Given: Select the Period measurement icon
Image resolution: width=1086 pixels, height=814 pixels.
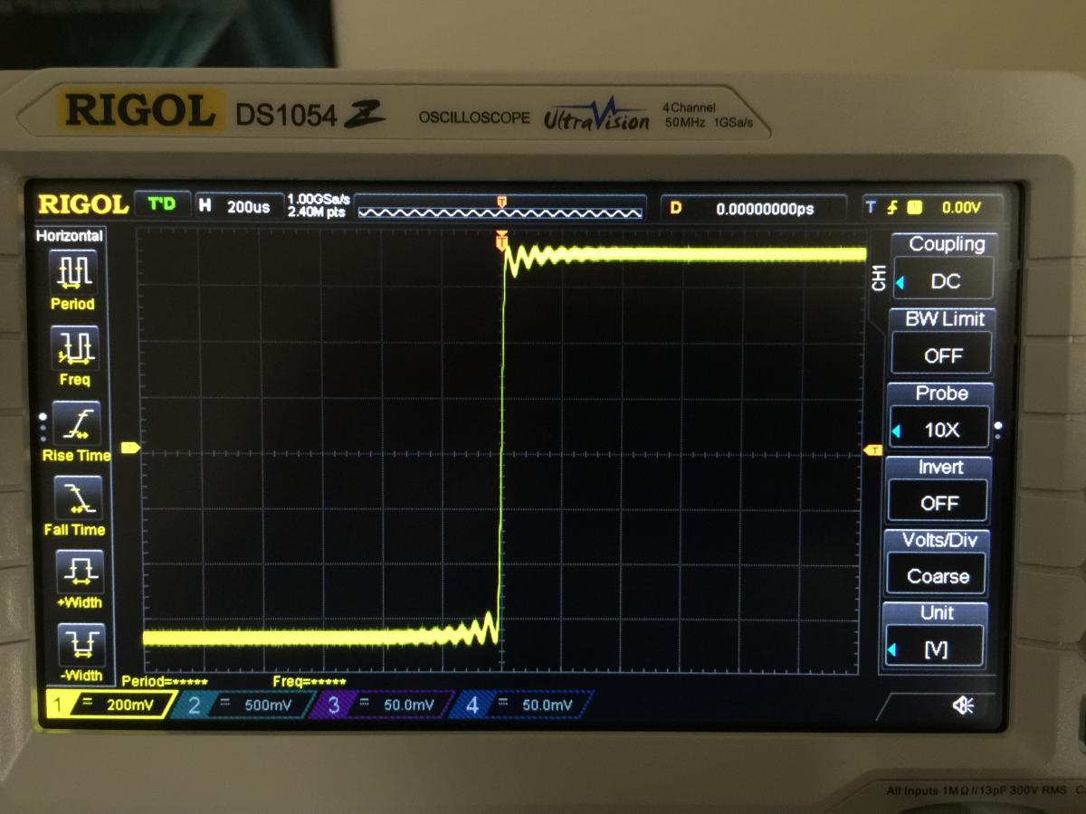Looking at the screenshot, I should 72,272.
